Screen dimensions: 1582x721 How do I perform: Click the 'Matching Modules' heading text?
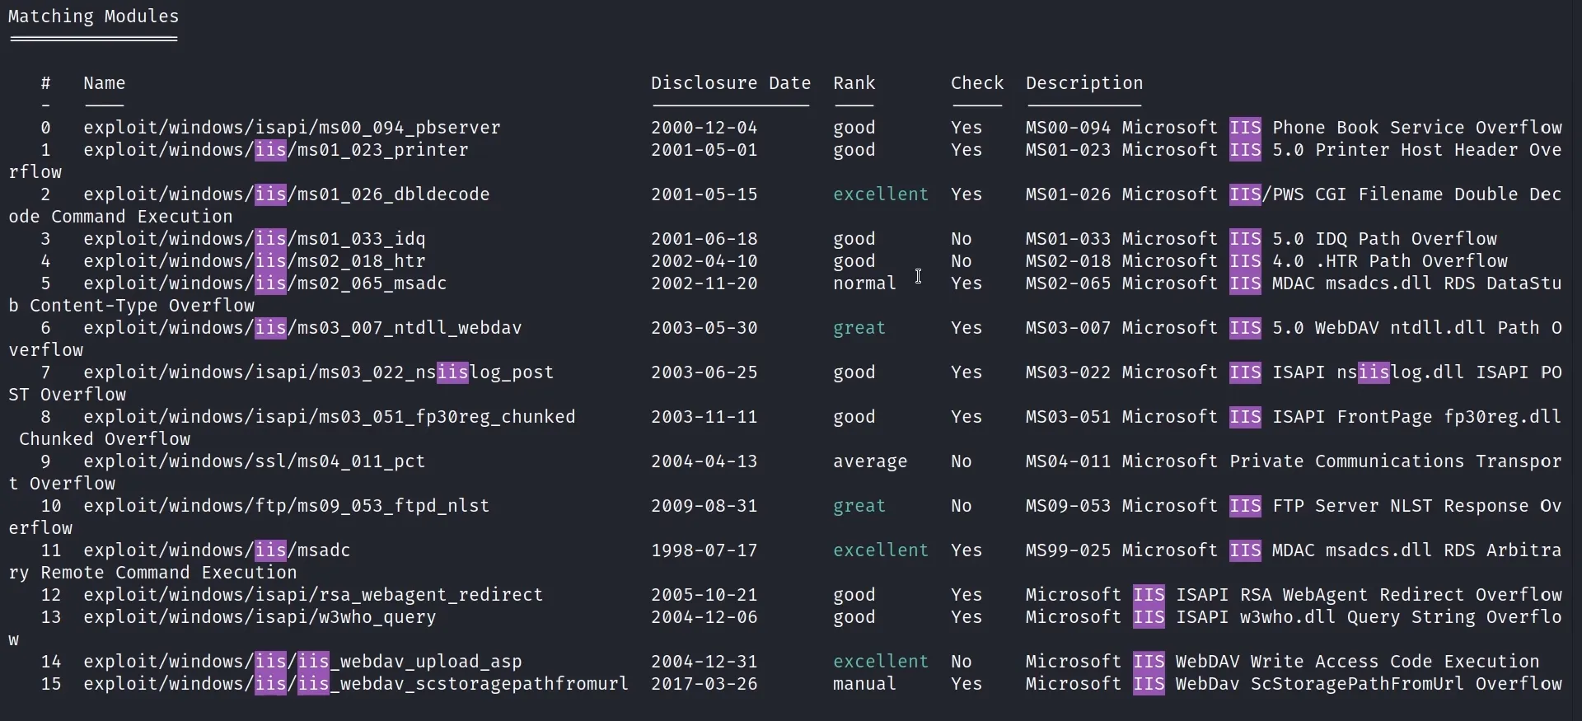click(93, 16)
